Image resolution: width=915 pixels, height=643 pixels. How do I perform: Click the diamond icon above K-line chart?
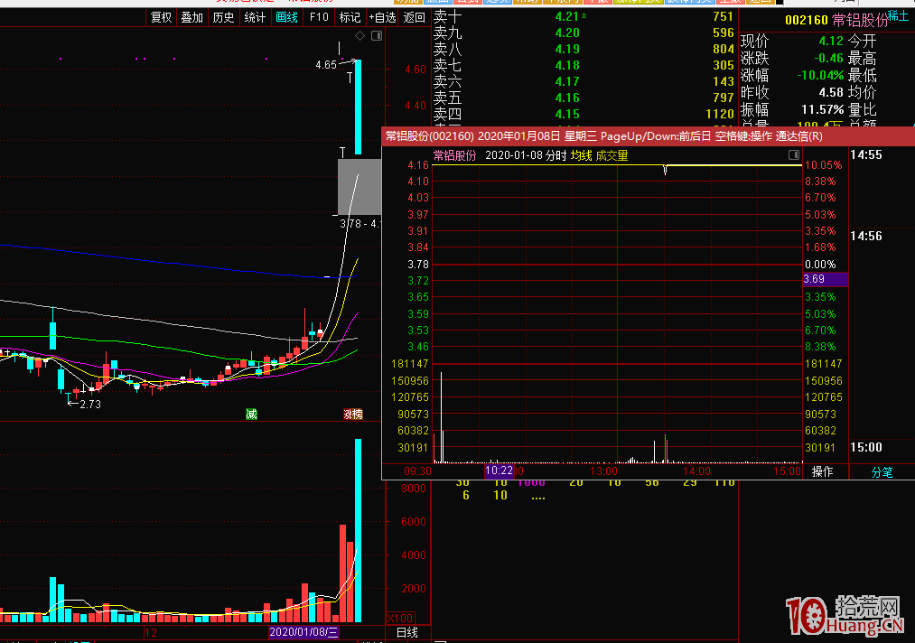359,36
